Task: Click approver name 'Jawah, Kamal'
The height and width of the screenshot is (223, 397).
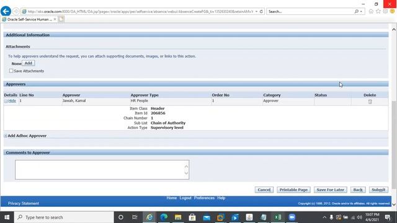Action: 74,100
